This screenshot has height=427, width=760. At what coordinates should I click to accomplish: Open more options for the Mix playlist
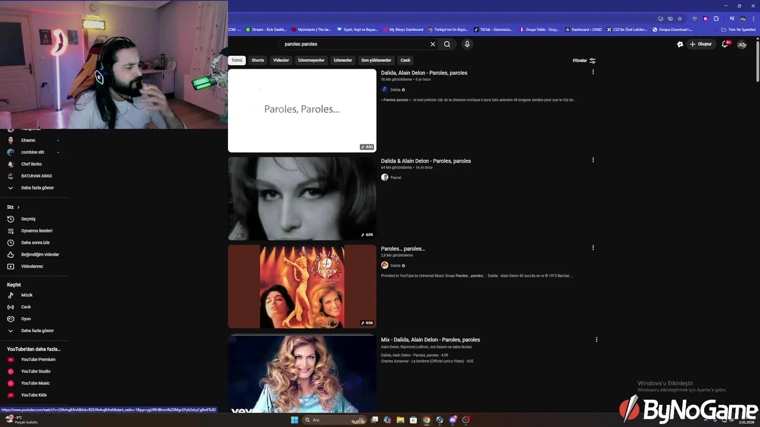tap(596, 340)
